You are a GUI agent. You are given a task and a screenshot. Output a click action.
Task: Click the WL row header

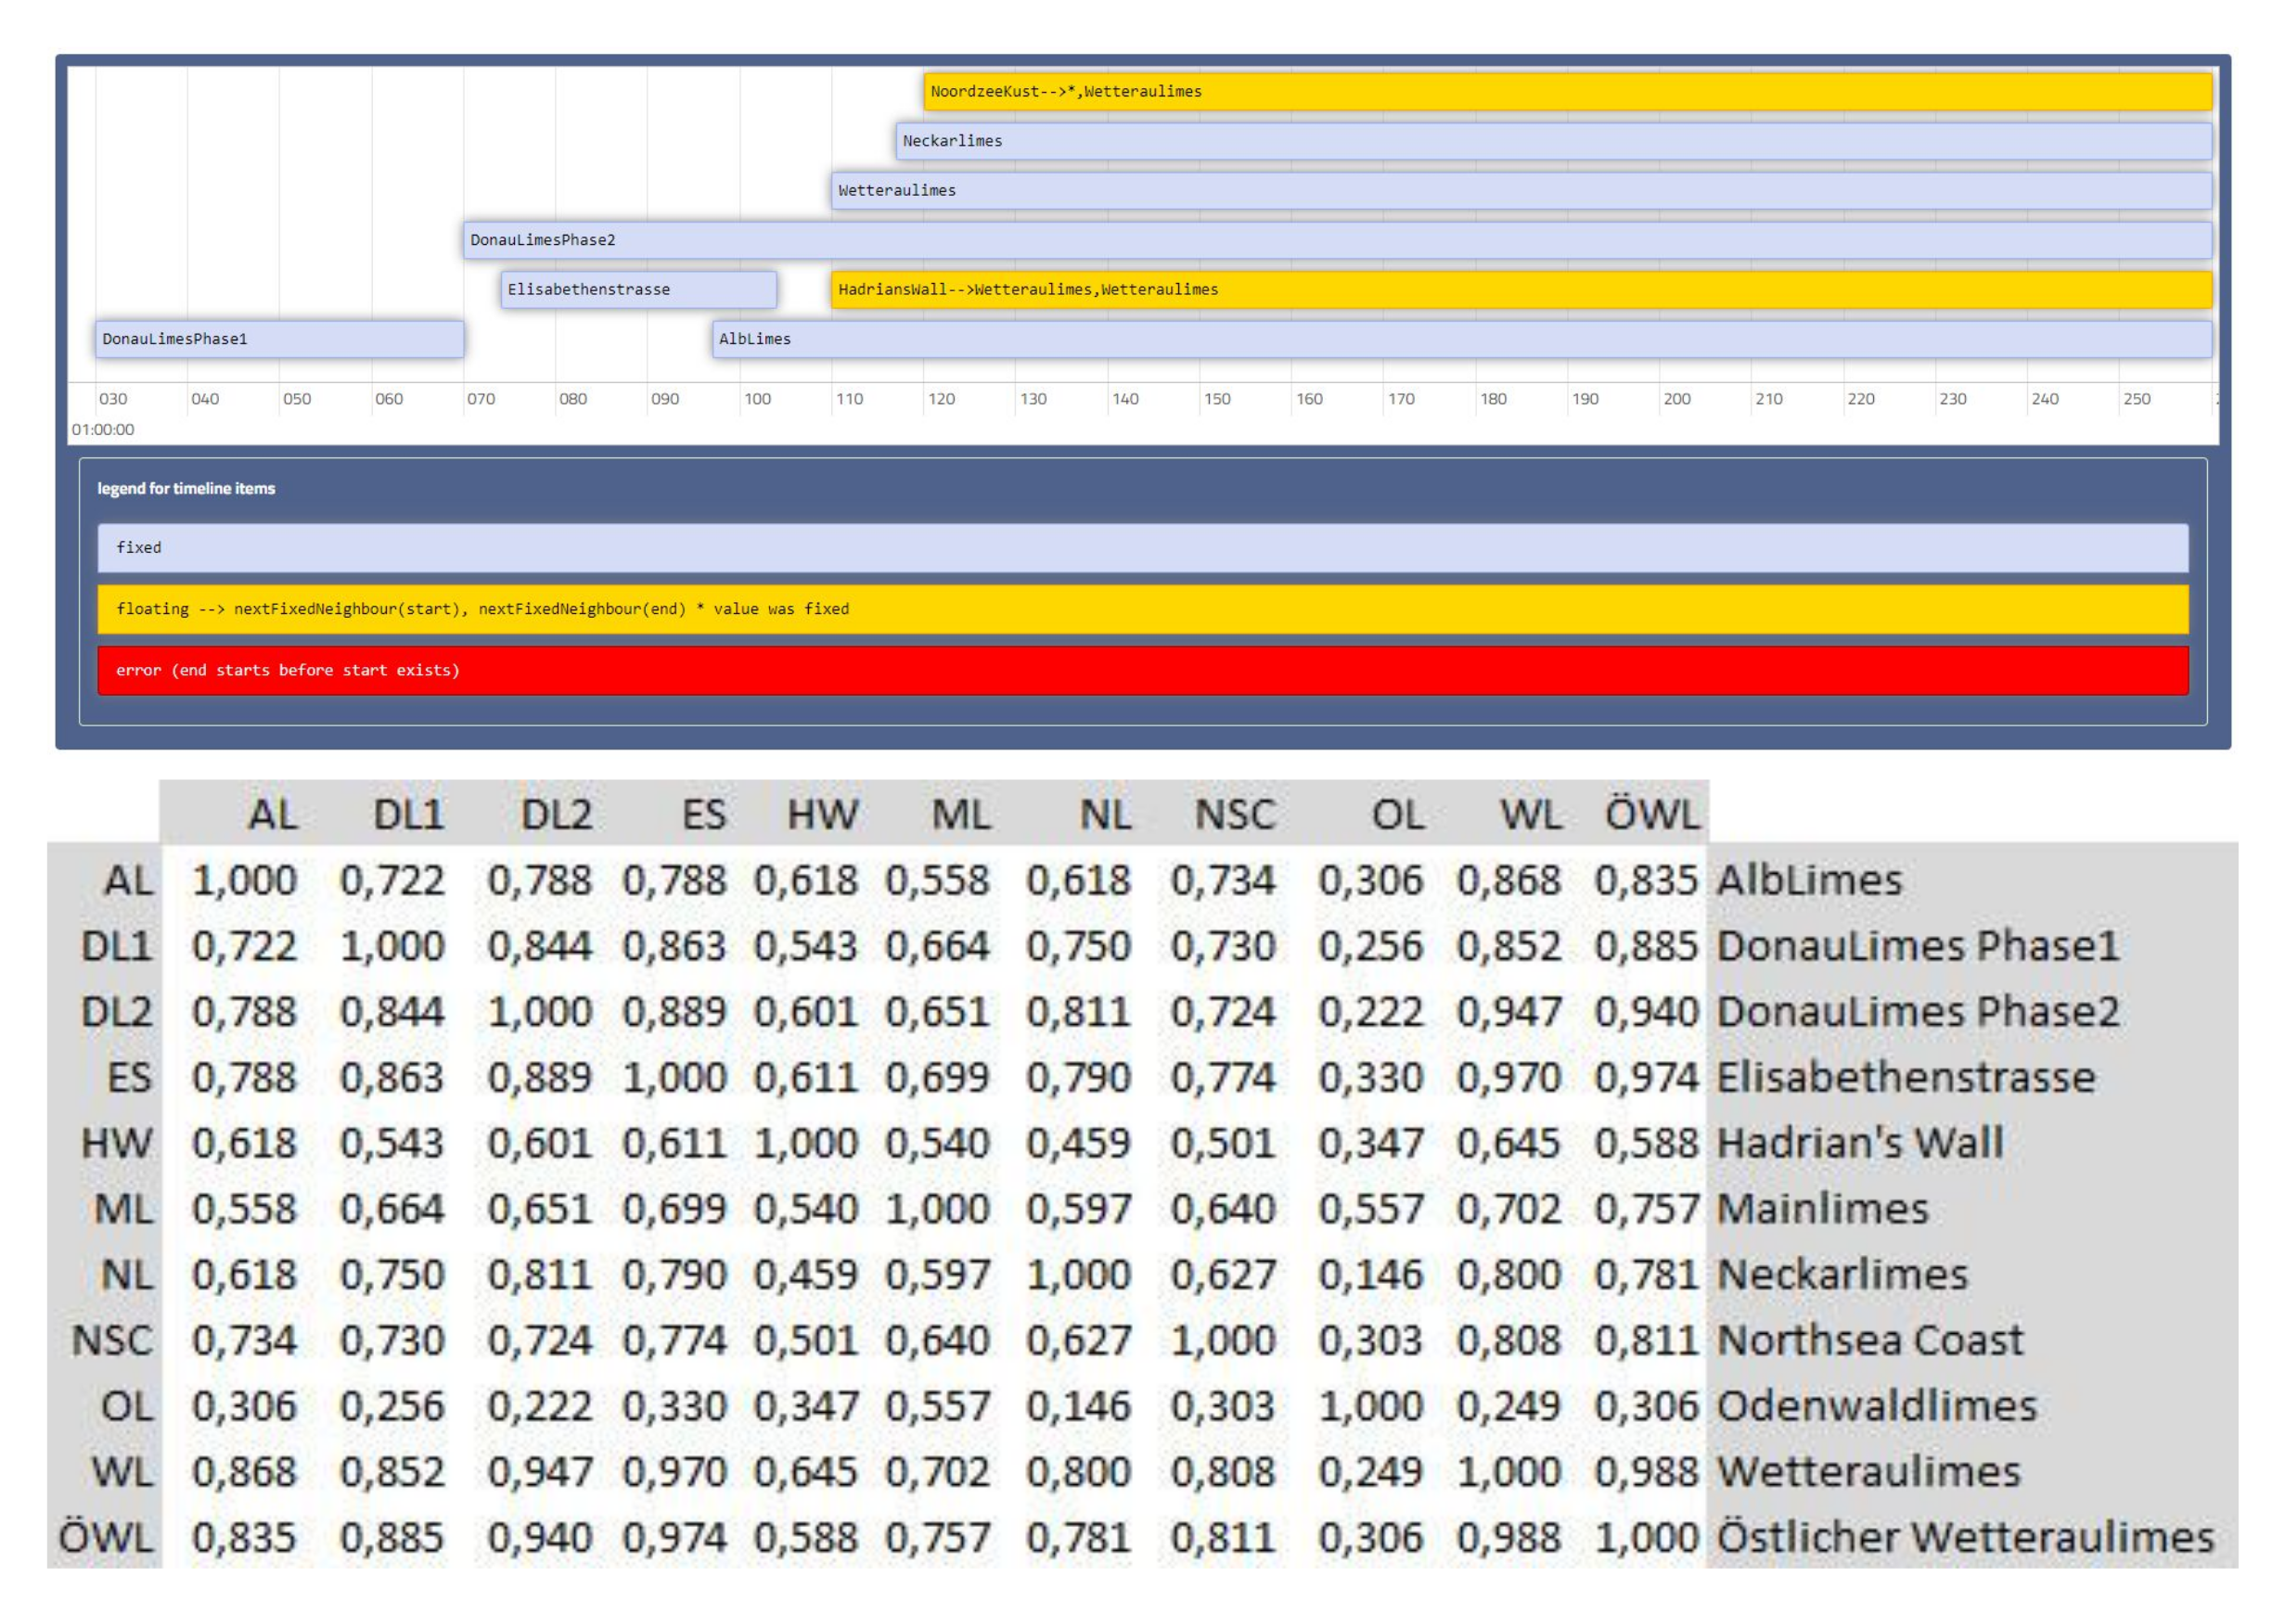(123, 1472)
